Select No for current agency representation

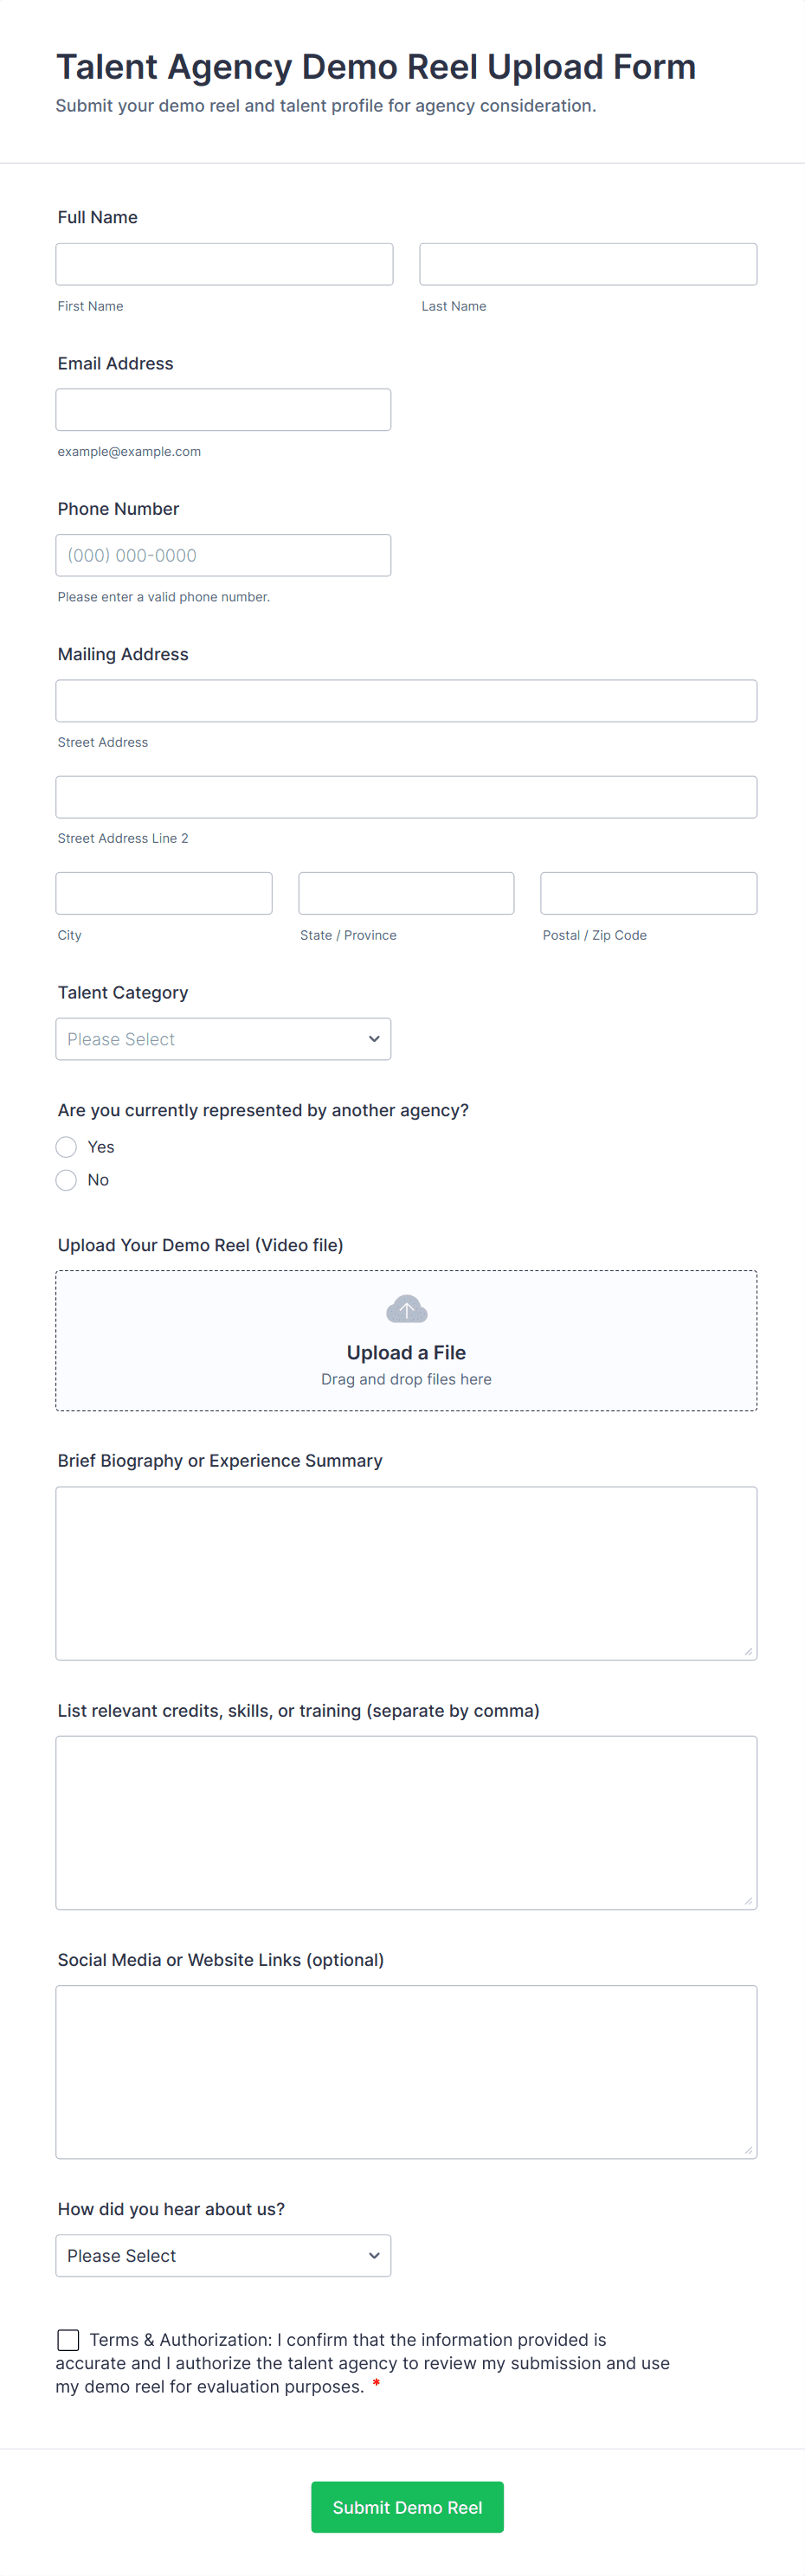67,1180
